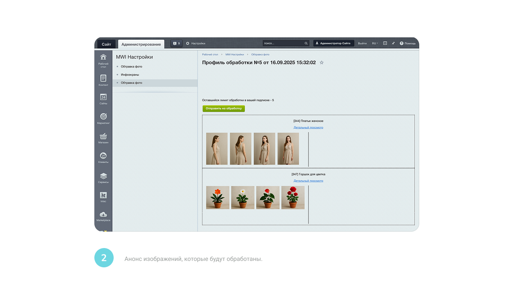Select the orange flower pot thumbnail
This screenshot has height=289, width=514.
pyautogui.click(x=218, y=197)
